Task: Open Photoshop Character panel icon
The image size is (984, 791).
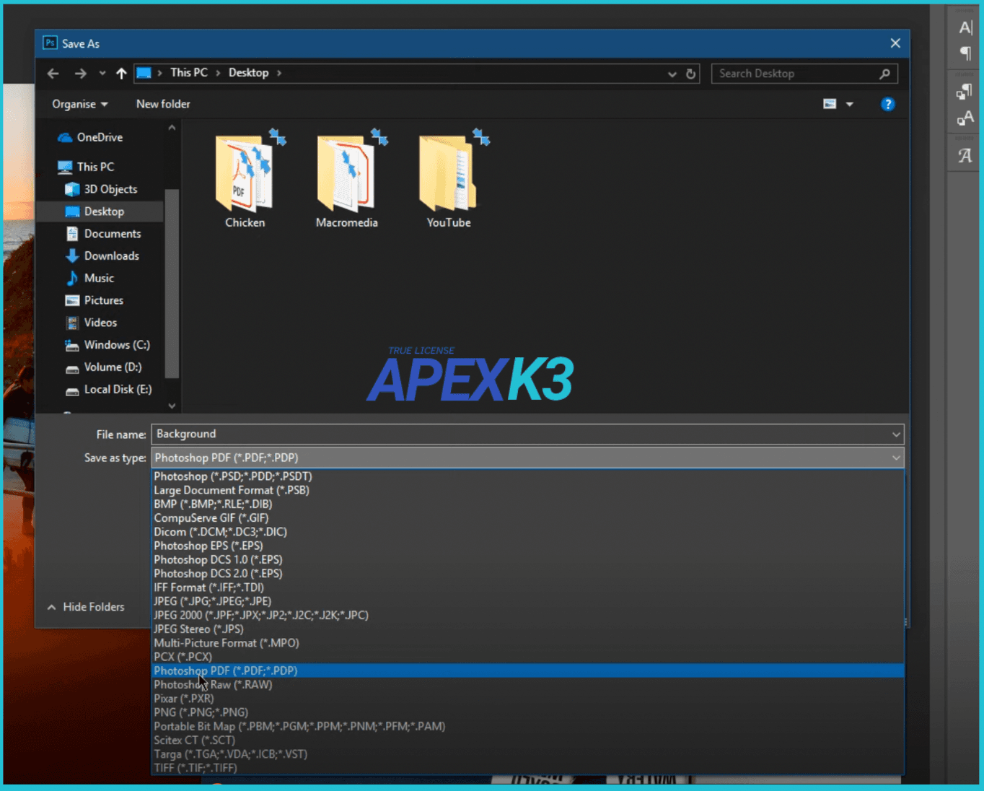Action: point(965,27)
